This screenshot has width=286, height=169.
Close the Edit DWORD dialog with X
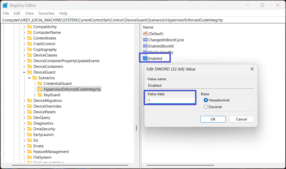(252, 69)
